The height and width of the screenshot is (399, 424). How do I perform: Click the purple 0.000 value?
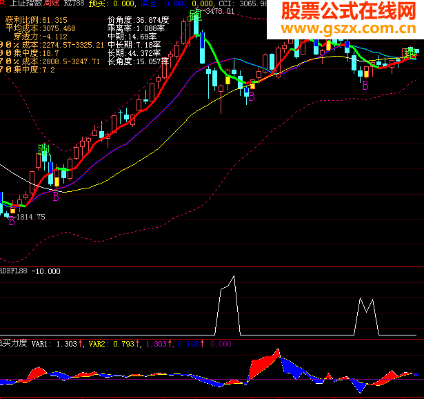(221, 344)
